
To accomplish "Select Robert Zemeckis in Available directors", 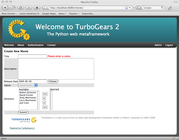I will tap(28, 92).
